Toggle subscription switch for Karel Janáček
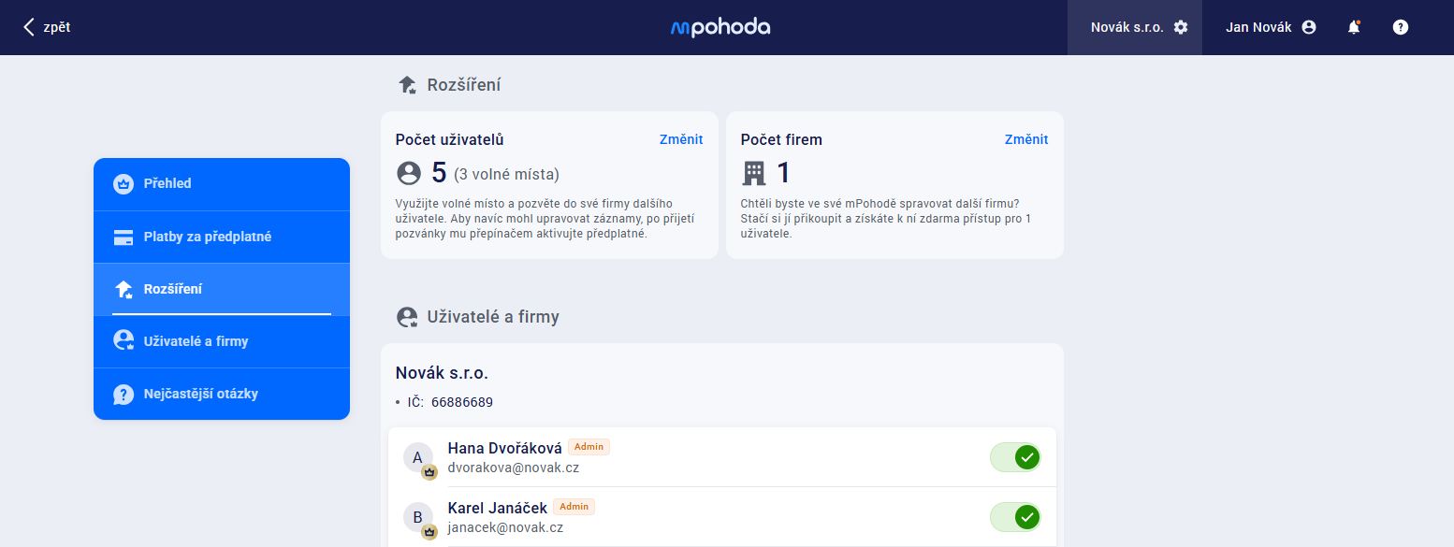This screenshot has width=1454, height=547. coord(1015,517)
